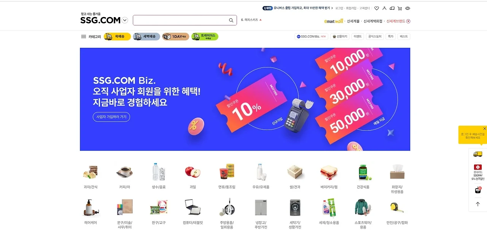Open the 카테고리 hamburger menu

[91, 36]
